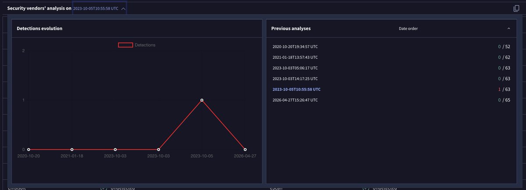526x190 pixels.
Task: Open the 2023-10-05T10:55:58 UTC date selector
Action: coord(100,8)
